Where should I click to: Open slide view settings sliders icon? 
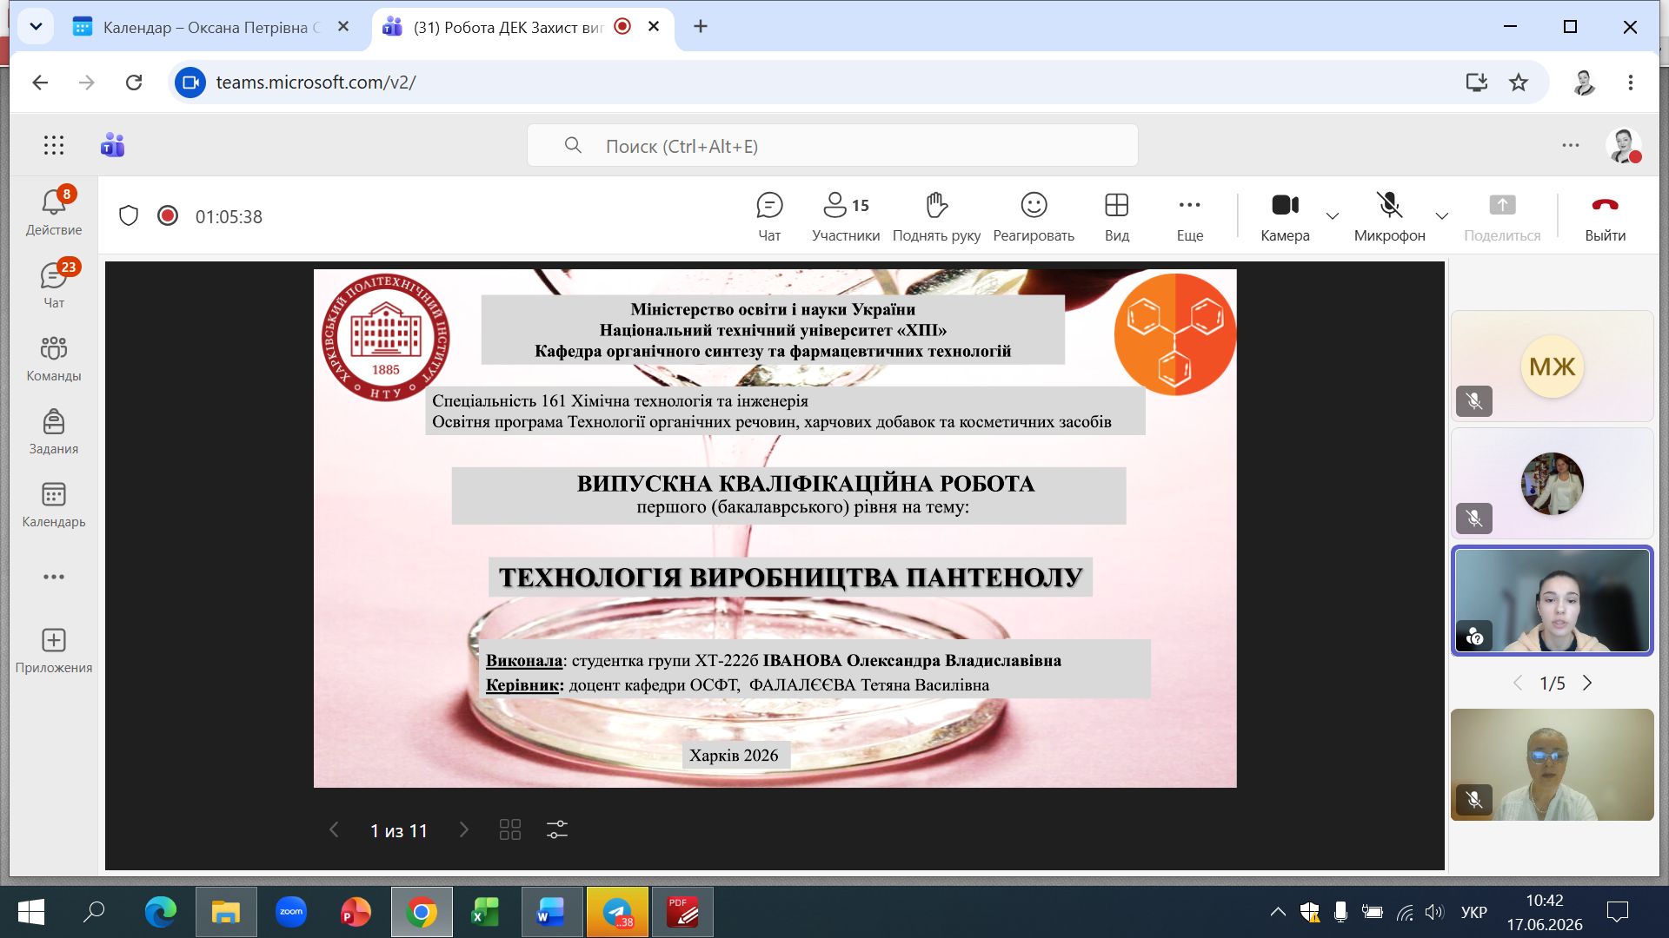tap(557, 829)
